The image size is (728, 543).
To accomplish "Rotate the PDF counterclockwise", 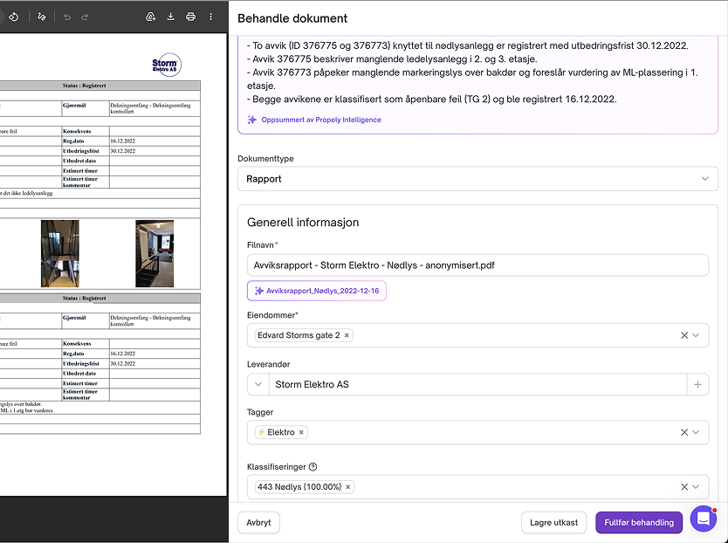I will tap(13, 17).
